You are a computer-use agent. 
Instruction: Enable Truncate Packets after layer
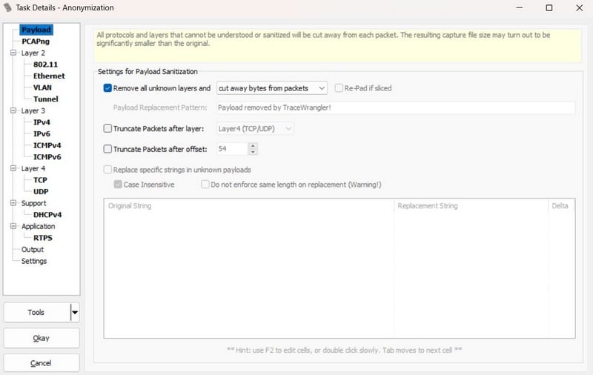(x=108, y=129)
